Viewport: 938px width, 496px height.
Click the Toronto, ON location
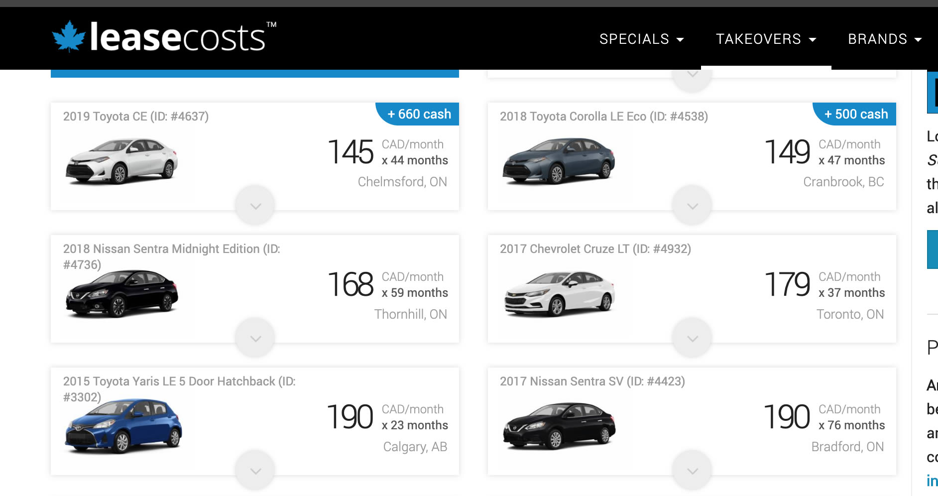[850, 314]
